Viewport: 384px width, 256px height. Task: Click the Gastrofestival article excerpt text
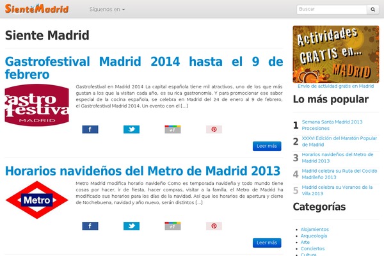179,96
